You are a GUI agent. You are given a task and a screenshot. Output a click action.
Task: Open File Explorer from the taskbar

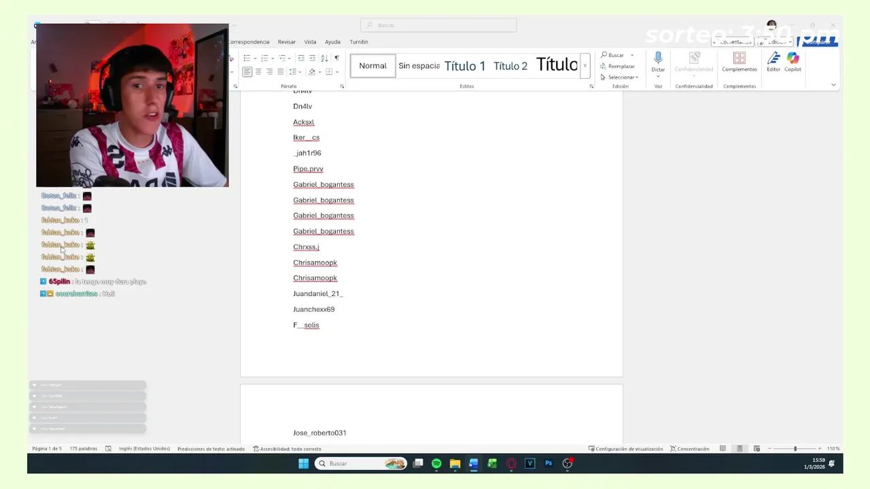click(455, 463)
